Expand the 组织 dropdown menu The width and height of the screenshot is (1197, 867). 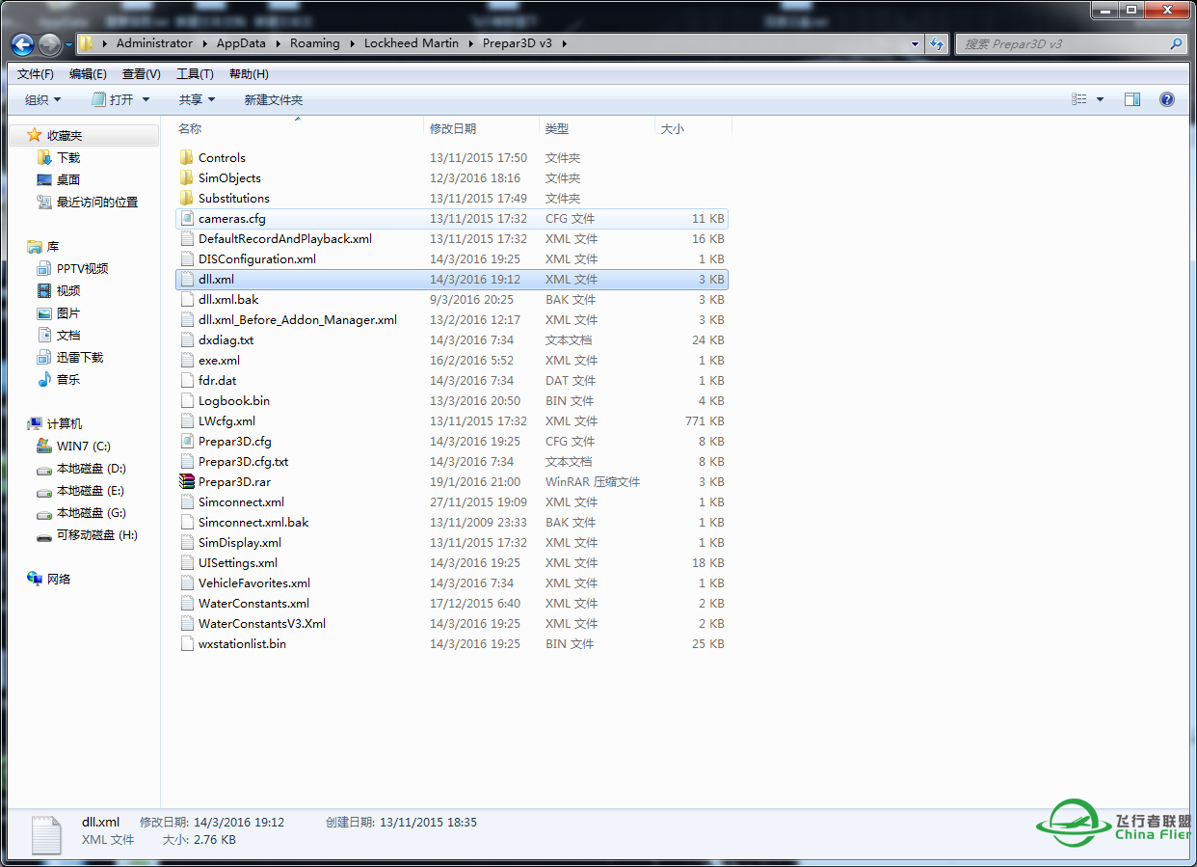click(x=42, y=100)
